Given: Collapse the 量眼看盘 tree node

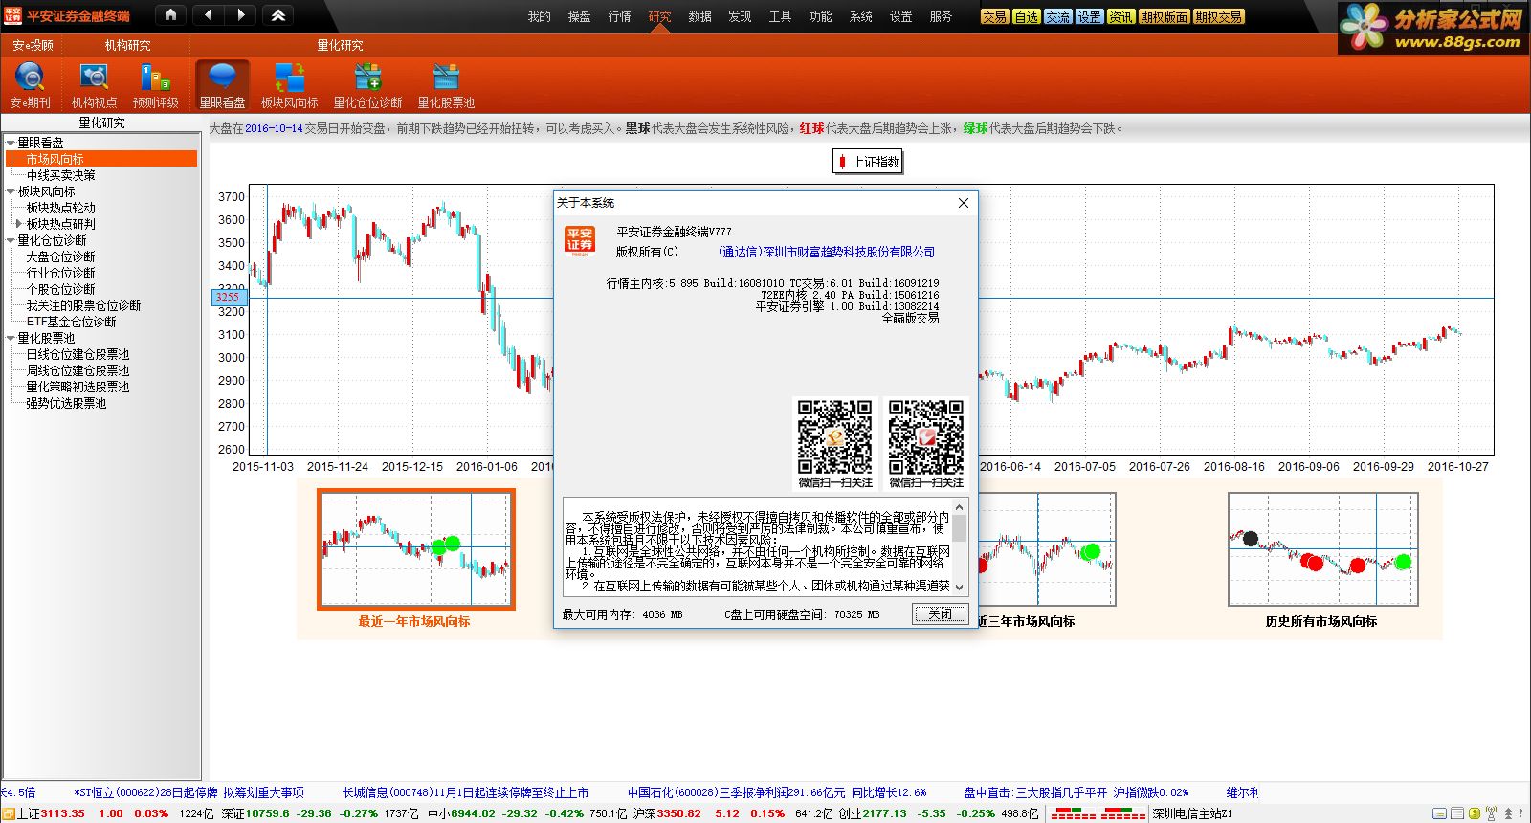Looking at the screenshot, I should pyautogui.click(x=11, y=143).
